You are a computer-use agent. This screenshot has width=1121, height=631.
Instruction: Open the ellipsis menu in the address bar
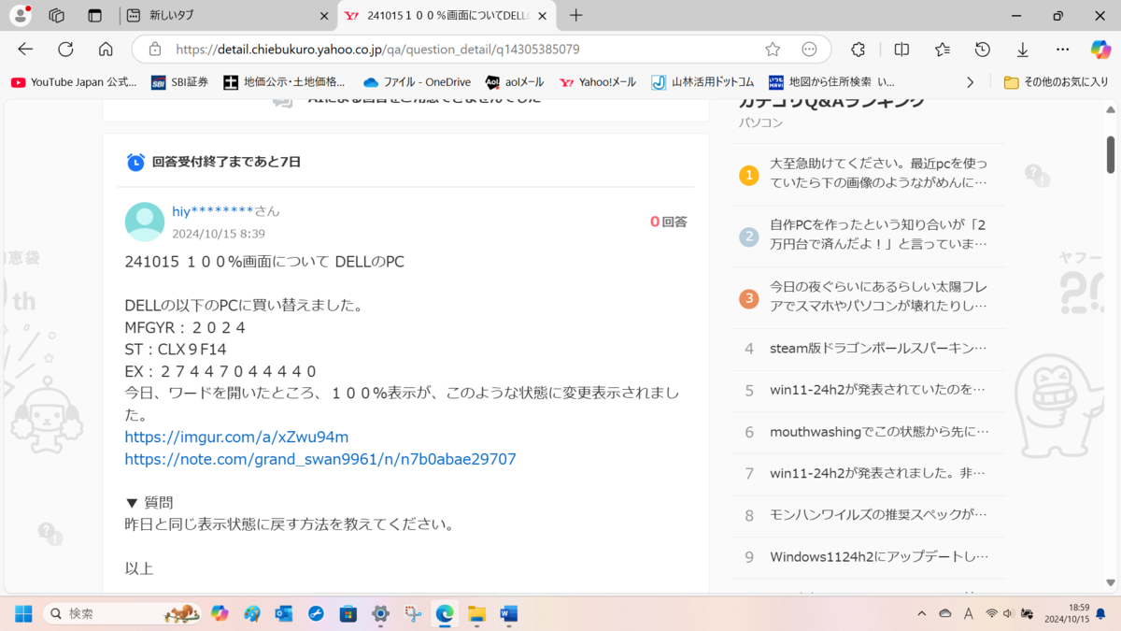pos(810,50)
